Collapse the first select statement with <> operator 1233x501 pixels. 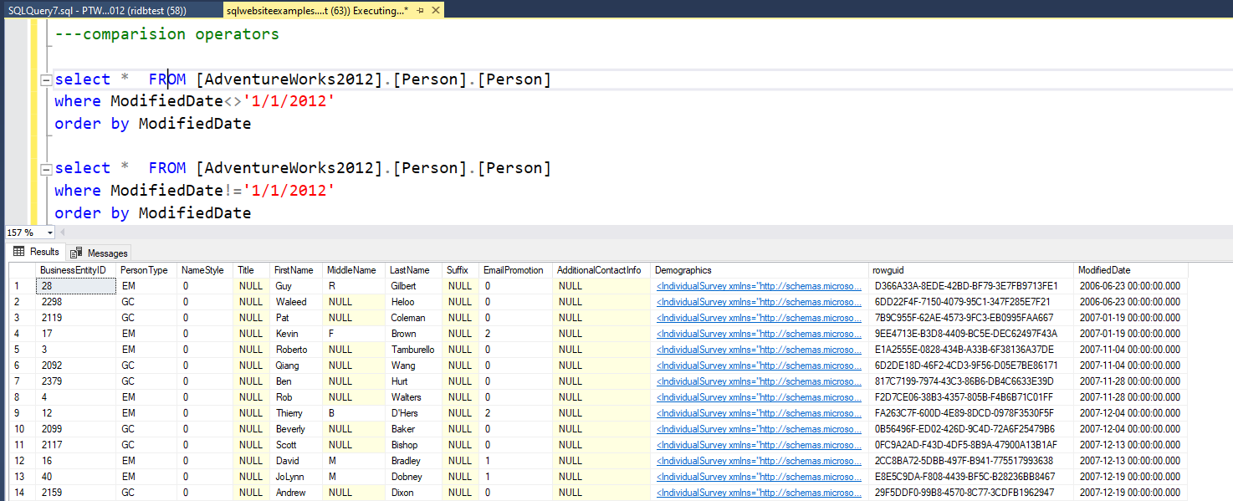coord(47,80)
